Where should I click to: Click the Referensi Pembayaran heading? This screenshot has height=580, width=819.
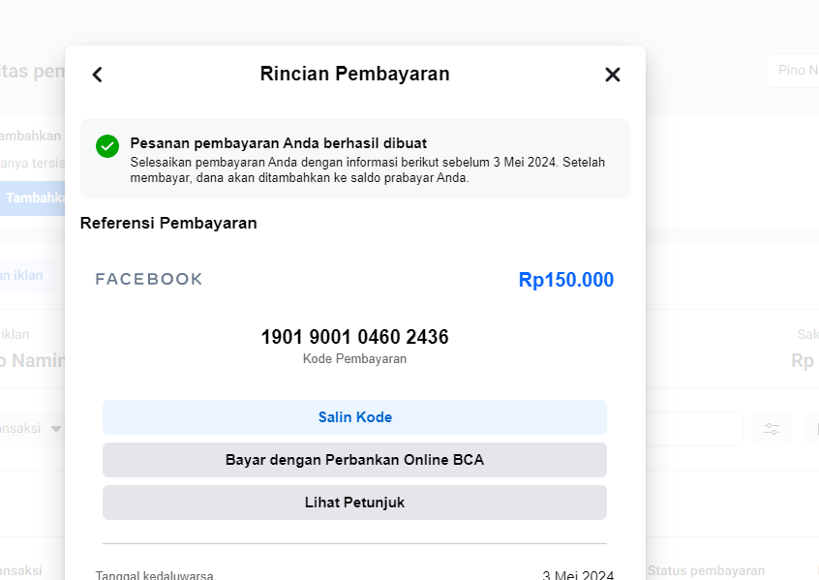tap(168, 224)
